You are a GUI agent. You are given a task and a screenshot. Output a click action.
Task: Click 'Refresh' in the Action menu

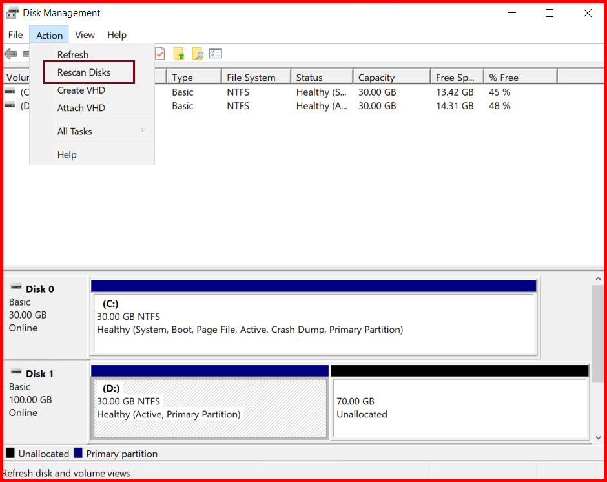(72, 54)
